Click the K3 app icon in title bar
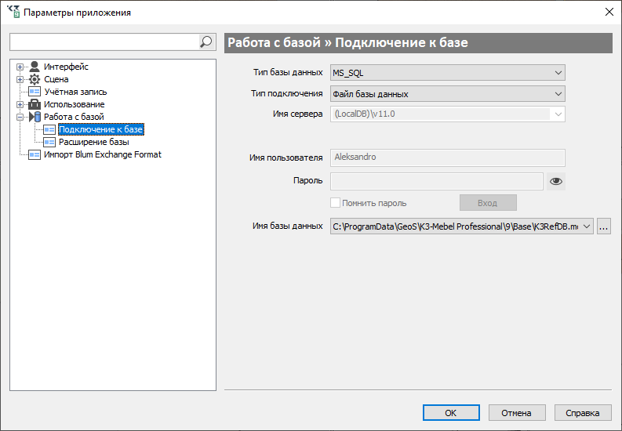622x431 pixels. pos(13,12)
